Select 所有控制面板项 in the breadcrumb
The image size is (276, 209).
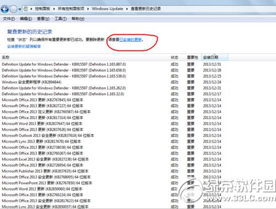point(71,9)
